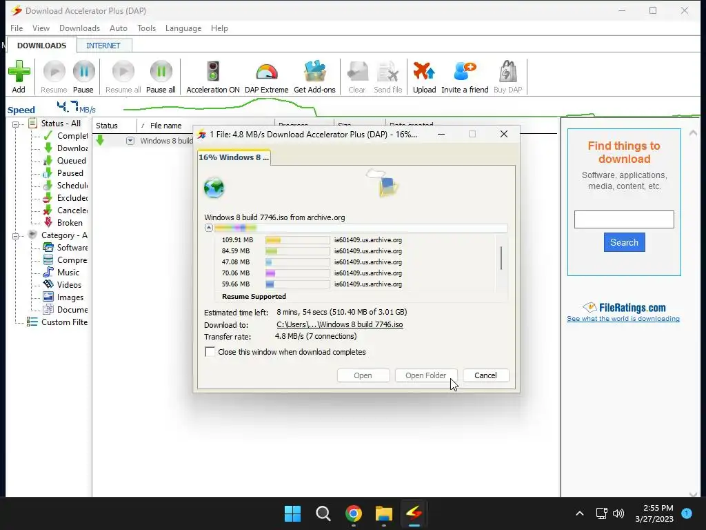Select Music category tree item
Viewport: 706px width, 530px height.
tap(61, 272)
